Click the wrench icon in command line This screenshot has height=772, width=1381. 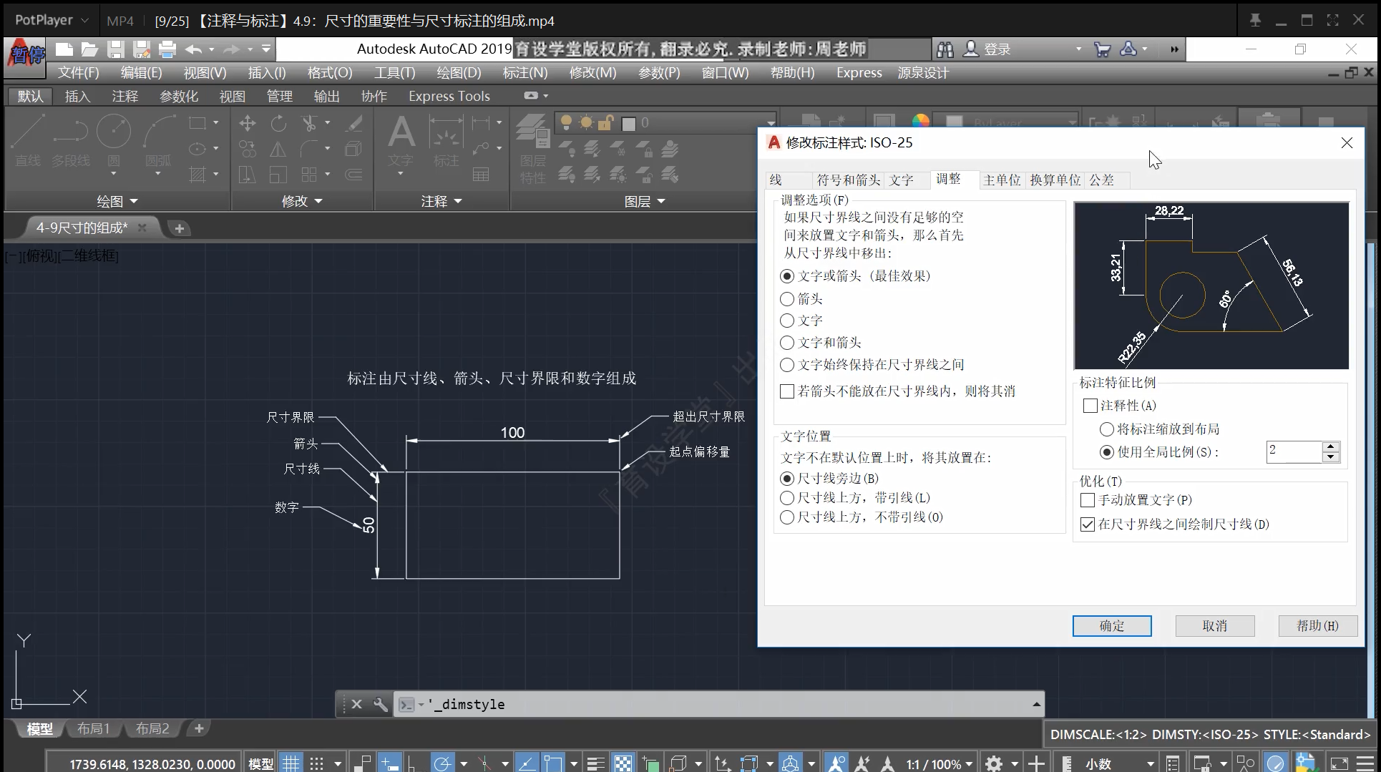click(381, 704)
